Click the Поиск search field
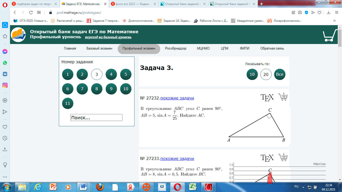Viewport: 342px width, 192px height. tap(96, 117)
